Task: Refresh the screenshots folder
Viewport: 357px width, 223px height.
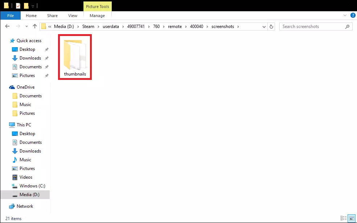Action: 271,27
